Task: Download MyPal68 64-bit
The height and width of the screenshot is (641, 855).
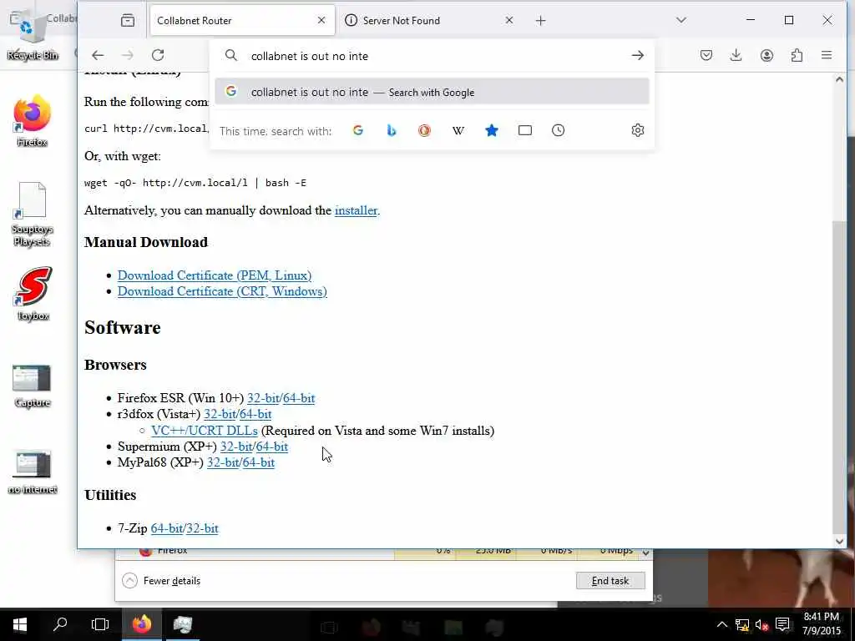Action: (x=259, y=462)
